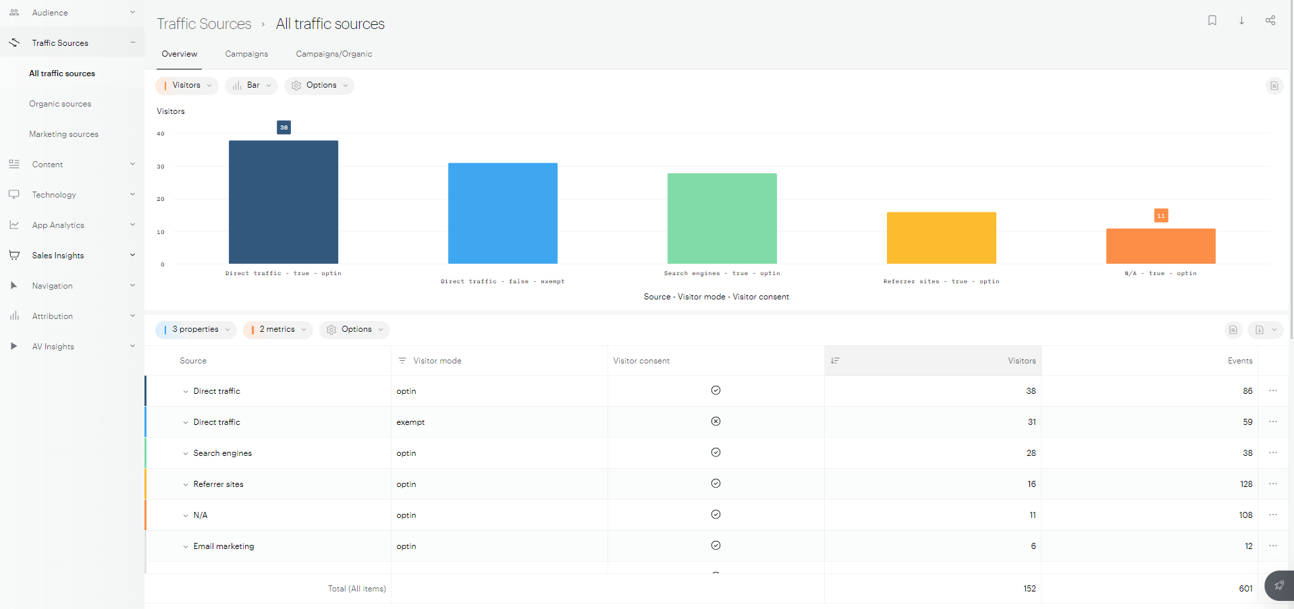The width and height of the screenshot is (1294, 609).
Task: Switch to the Campaigns/Organic tab
Action: point(333,54)
